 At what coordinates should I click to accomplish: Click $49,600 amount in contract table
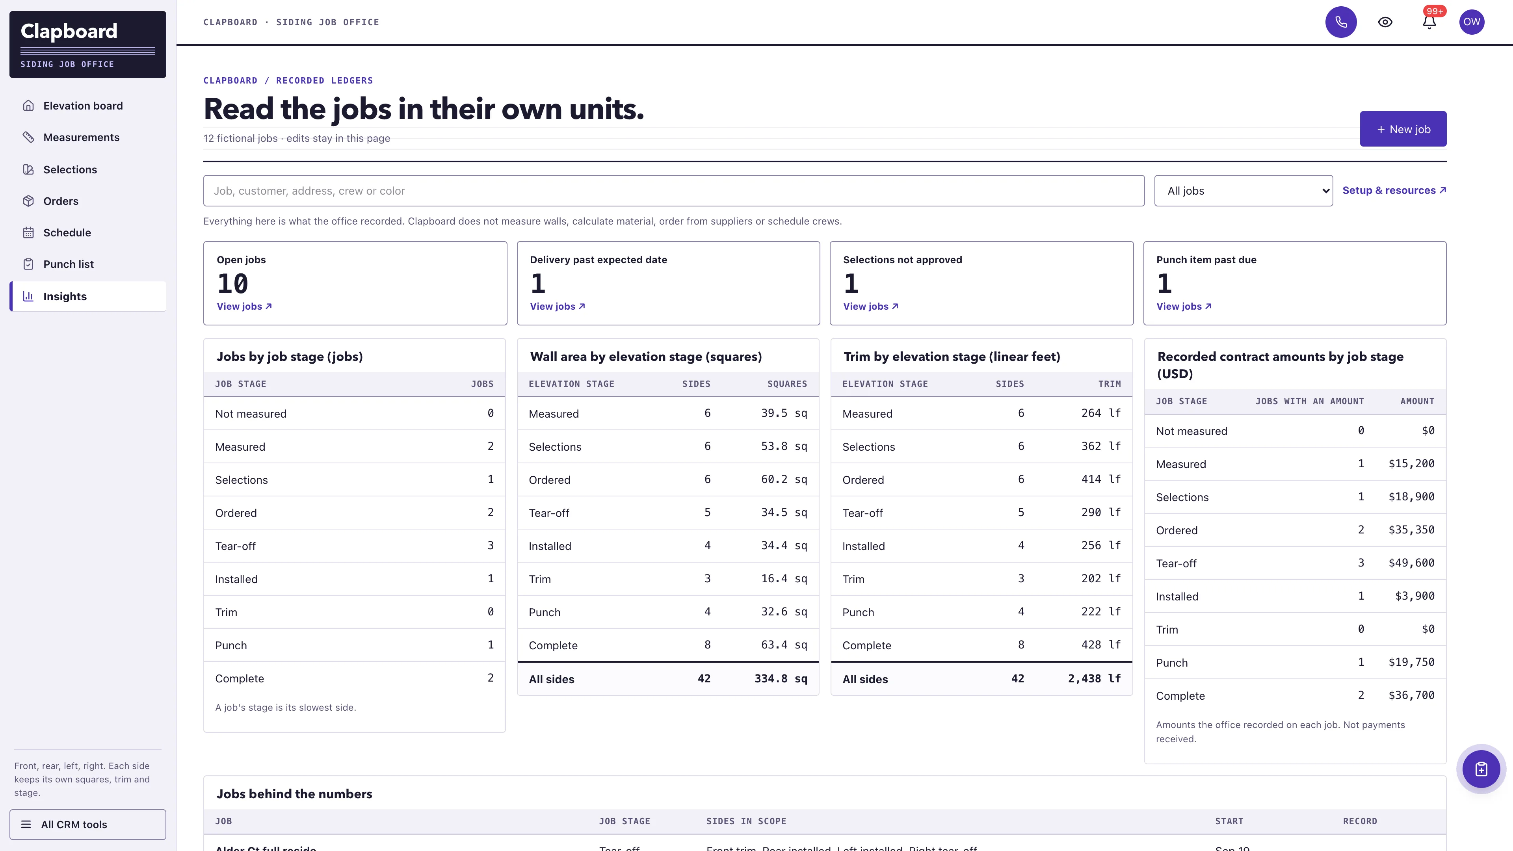[1411, 563]
